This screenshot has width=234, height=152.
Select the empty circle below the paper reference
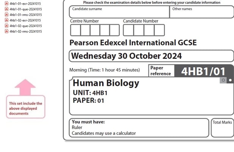coord(223,80)
